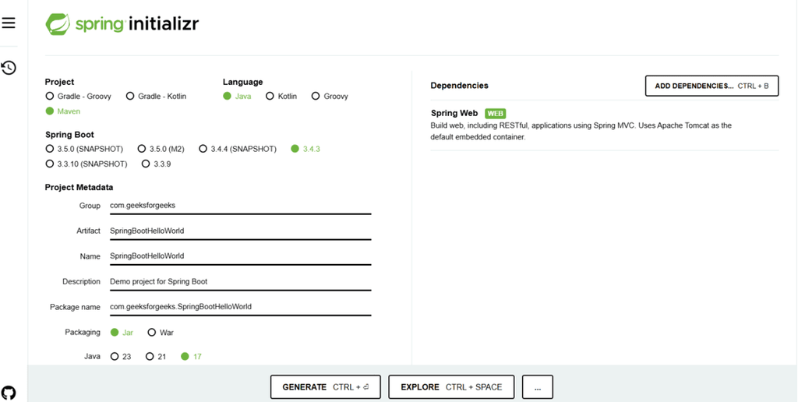Image resolution: width=798 pixels, height=402 pixels.
Task: Edit the Package name input field
Action: pyautogui.click(x=240, y=307)
